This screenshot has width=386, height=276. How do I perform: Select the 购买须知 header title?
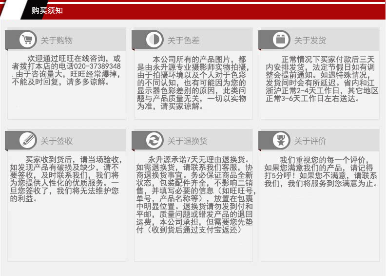47,10
